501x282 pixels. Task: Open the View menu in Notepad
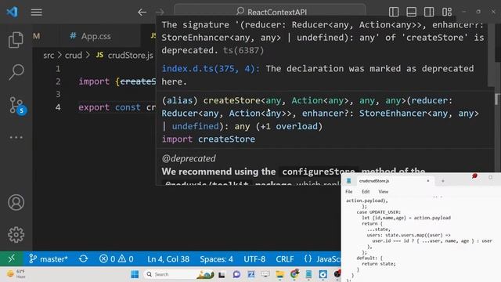[x=383, y=191]
